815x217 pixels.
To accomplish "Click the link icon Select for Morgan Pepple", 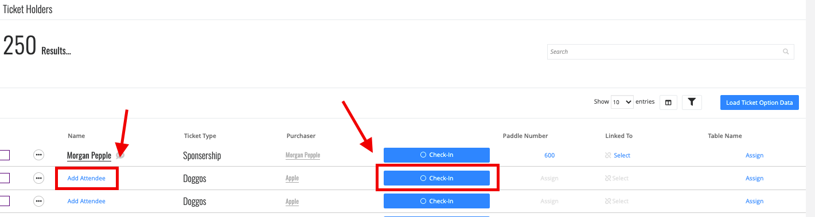I will [618, 155].
